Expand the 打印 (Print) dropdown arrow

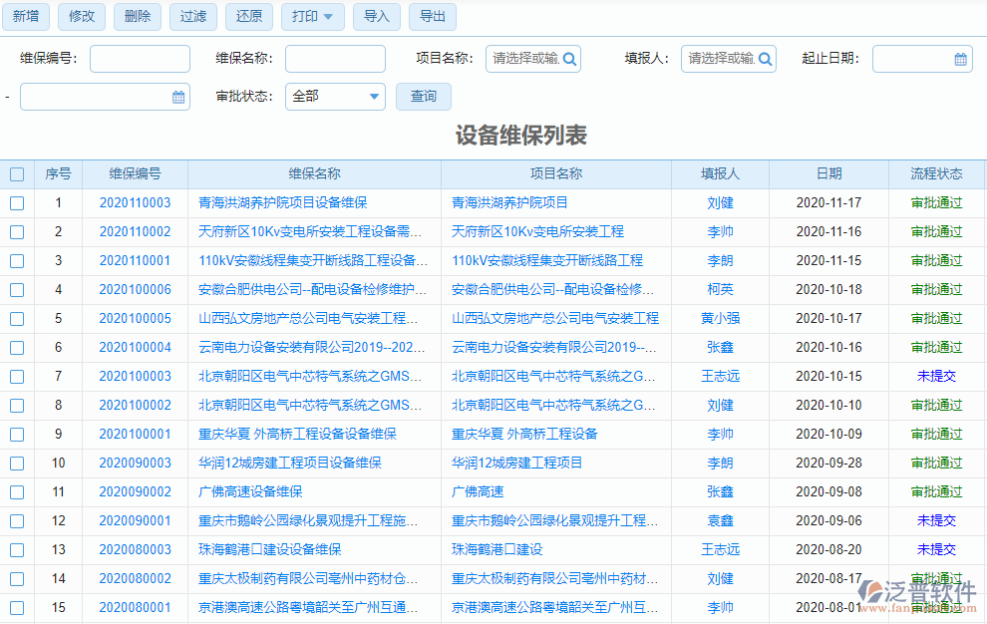329,17
